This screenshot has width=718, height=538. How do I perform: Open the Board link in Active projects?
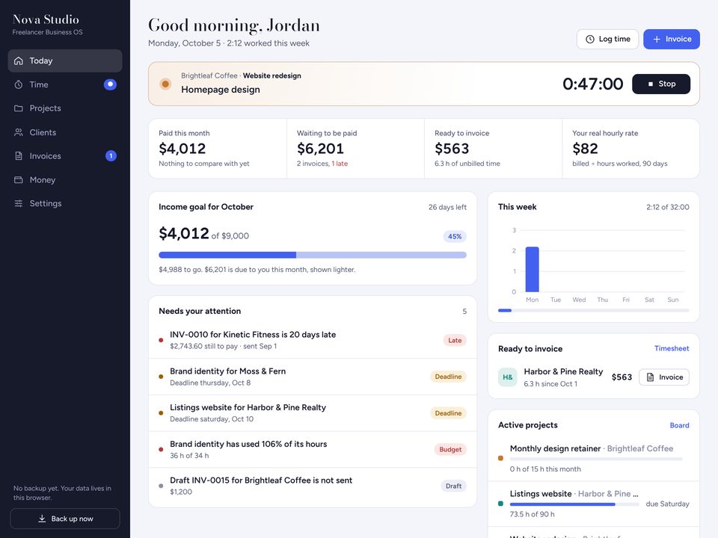pyautogui.click(x=679, y=425)
